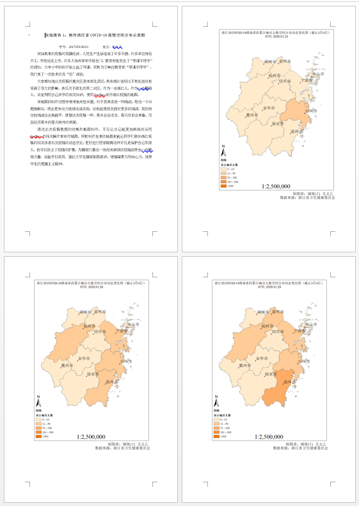
Task: Click the map title on the 2020.01.24 map
Action: 276,33
